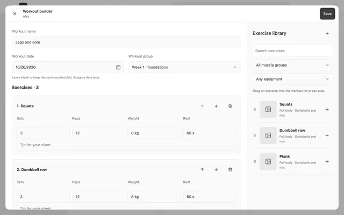Screen dimensions: 344x215
Task: Open the Any equipment dropdown
Action: click(x=292, y=79)
